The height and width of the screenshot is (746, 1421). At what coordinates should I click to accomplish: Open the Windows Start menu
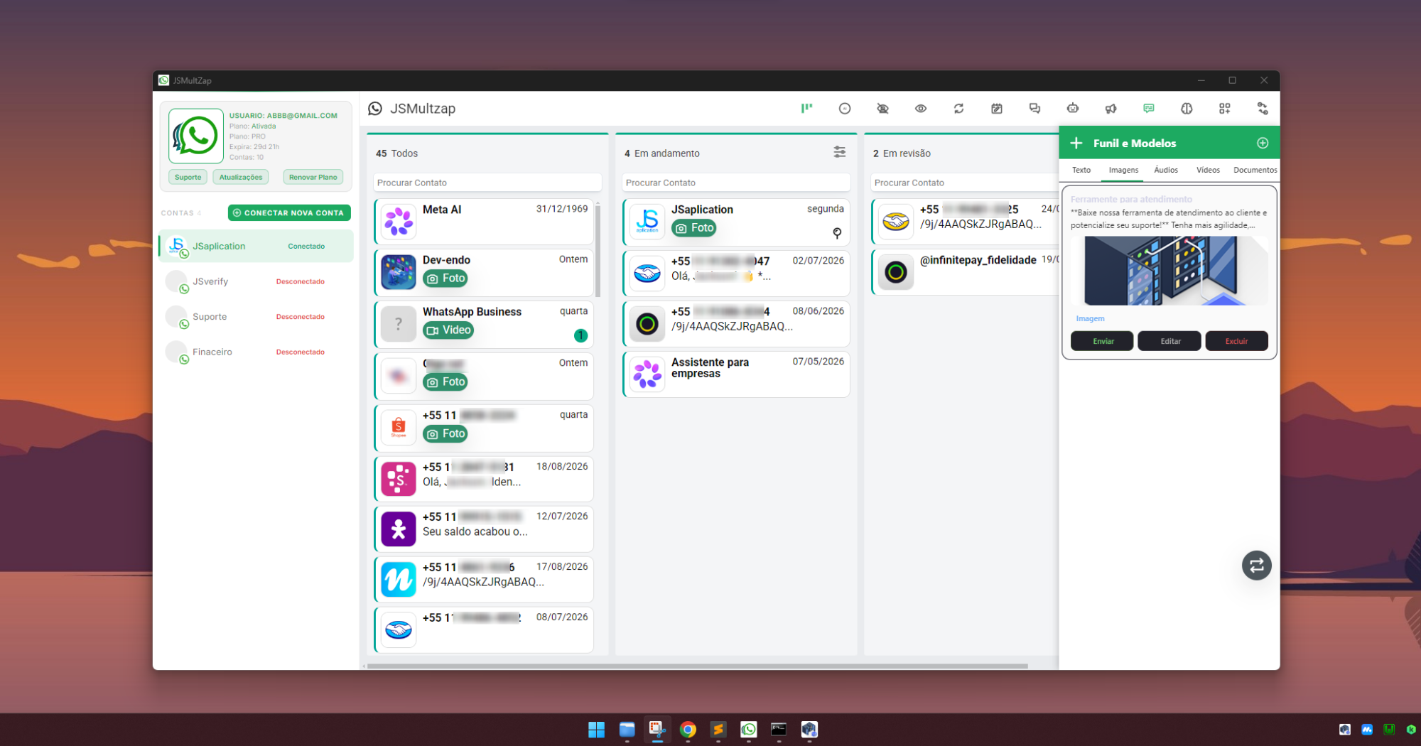tap(596, 730)
